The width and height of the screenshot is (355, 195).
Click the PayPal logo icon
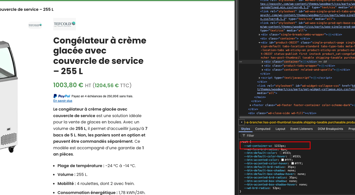[62, 96]
